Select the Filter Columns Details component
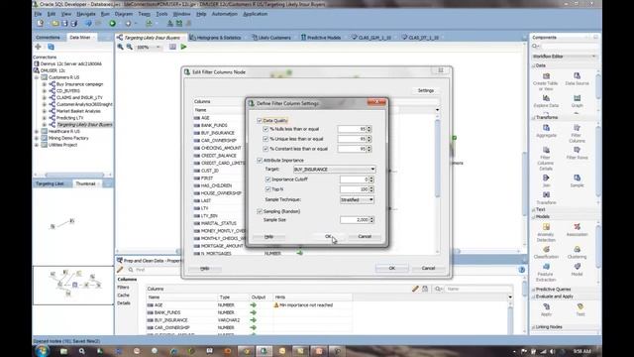 546,159
